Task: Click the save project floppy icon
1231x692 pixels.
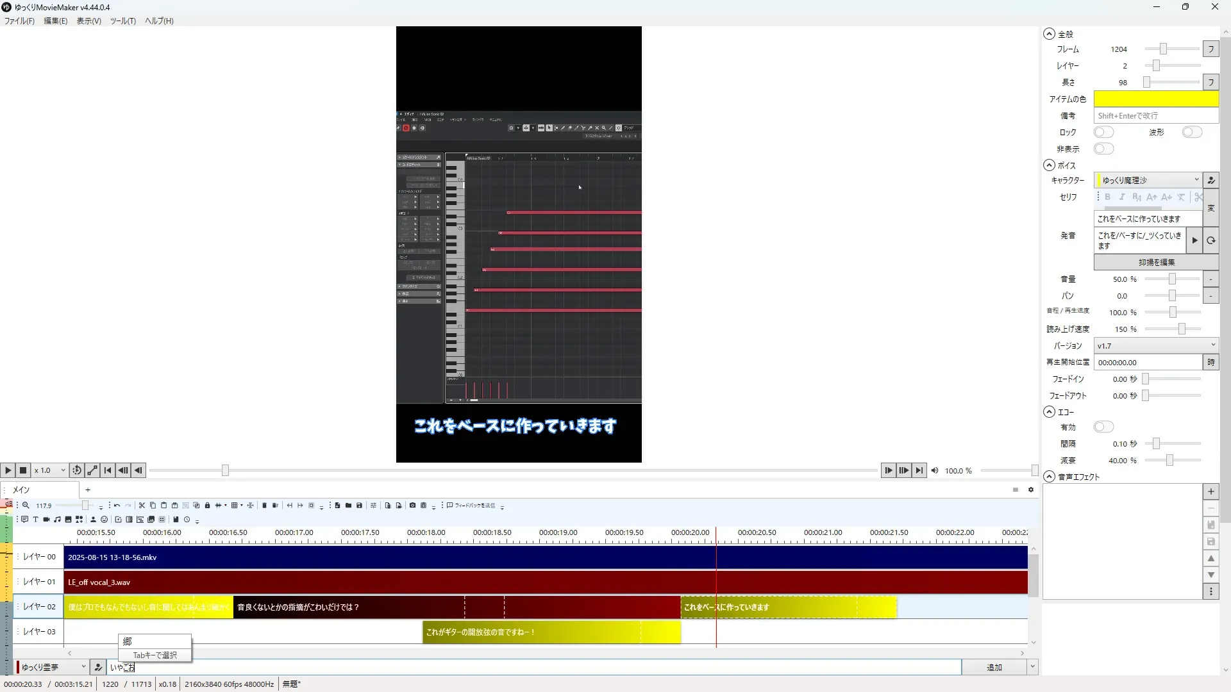Action: (359, 506)
